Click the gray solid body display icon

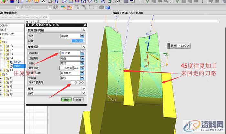[101, 7]
